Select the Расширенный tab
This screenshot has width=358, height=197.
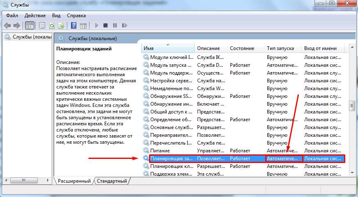pos(74,181)
